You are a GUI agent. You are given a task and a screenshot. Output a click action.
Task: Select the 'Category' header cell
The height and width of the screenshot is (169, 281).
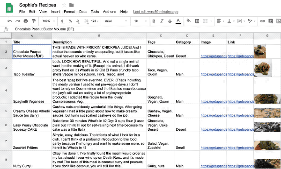coord(187,42)
